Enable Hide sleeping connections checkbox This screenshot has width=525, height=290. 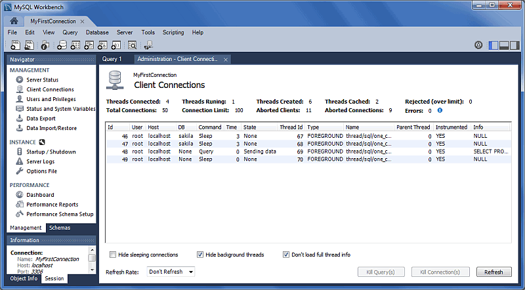pos(114,255)
